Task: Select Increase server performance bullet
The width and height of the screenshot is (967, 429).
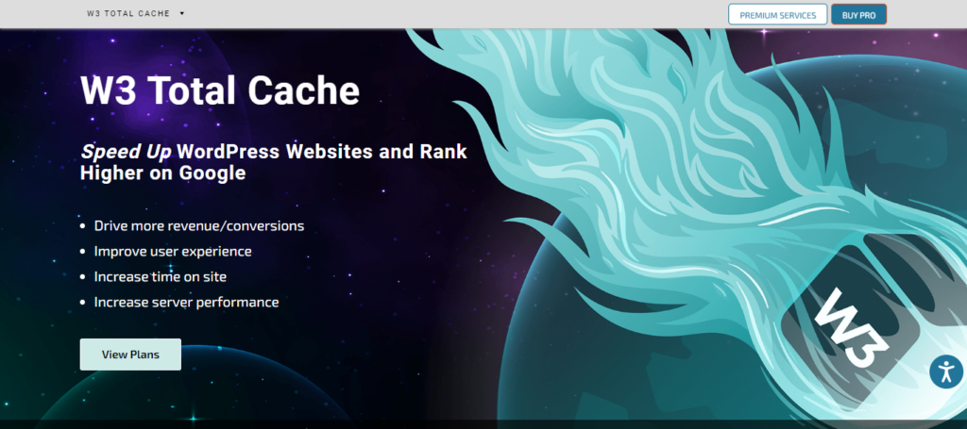Action: [186, 303]
